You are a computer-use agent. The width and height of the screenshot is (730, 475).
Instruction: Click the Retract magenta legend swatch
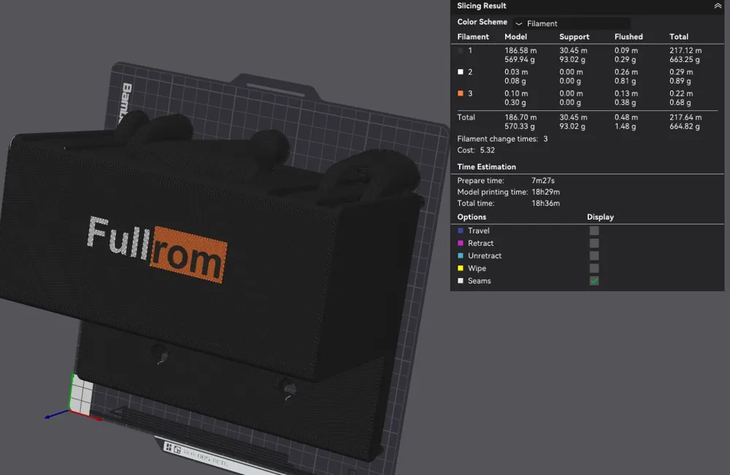[461, 243]
